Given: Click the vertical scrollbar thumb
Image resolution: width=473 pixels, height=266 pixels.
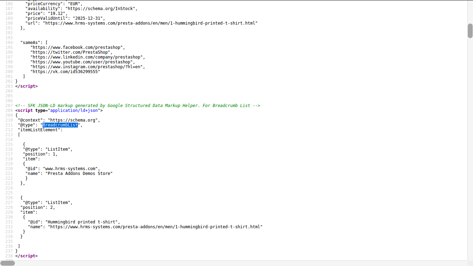Looking at the screenshot, I should click(x=470, y=31).
